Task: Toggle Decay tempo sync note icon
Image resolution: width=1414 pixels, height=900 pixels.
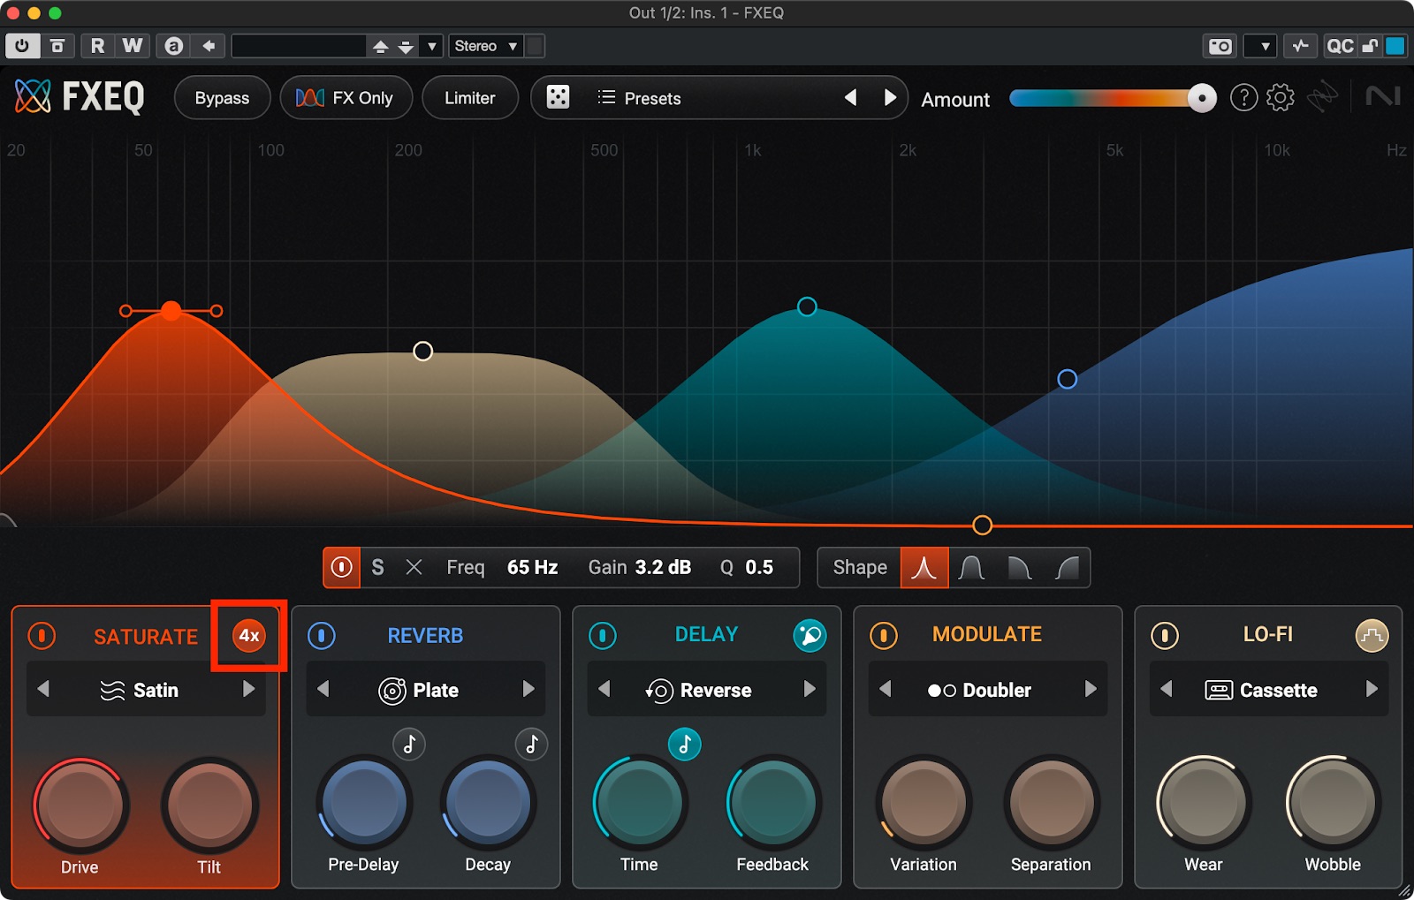Action: (x=532, y=745)
